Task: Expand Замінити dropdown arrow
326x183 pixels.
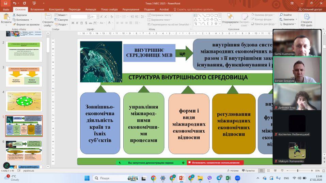Action: pyautogui.click(x=296, y=19)
